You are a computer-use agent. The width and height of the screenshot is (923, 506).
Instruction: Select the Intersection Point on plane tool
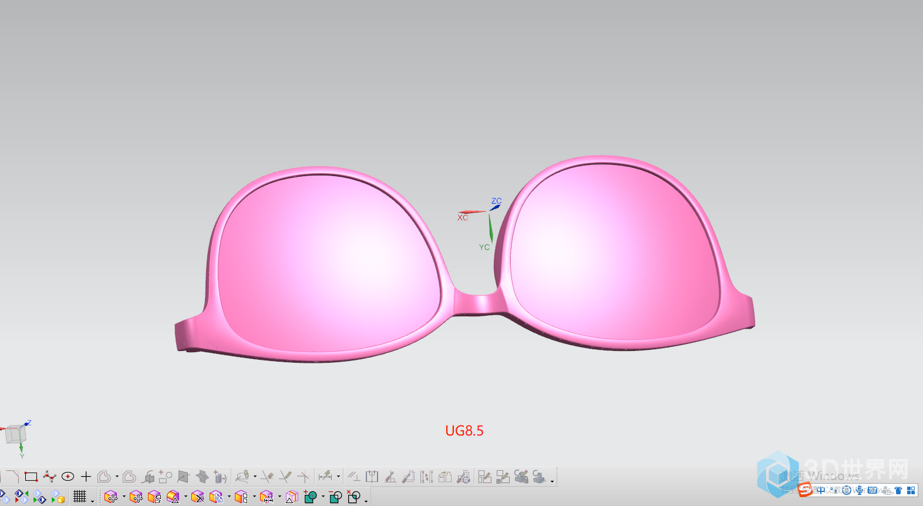click(183, 477)
